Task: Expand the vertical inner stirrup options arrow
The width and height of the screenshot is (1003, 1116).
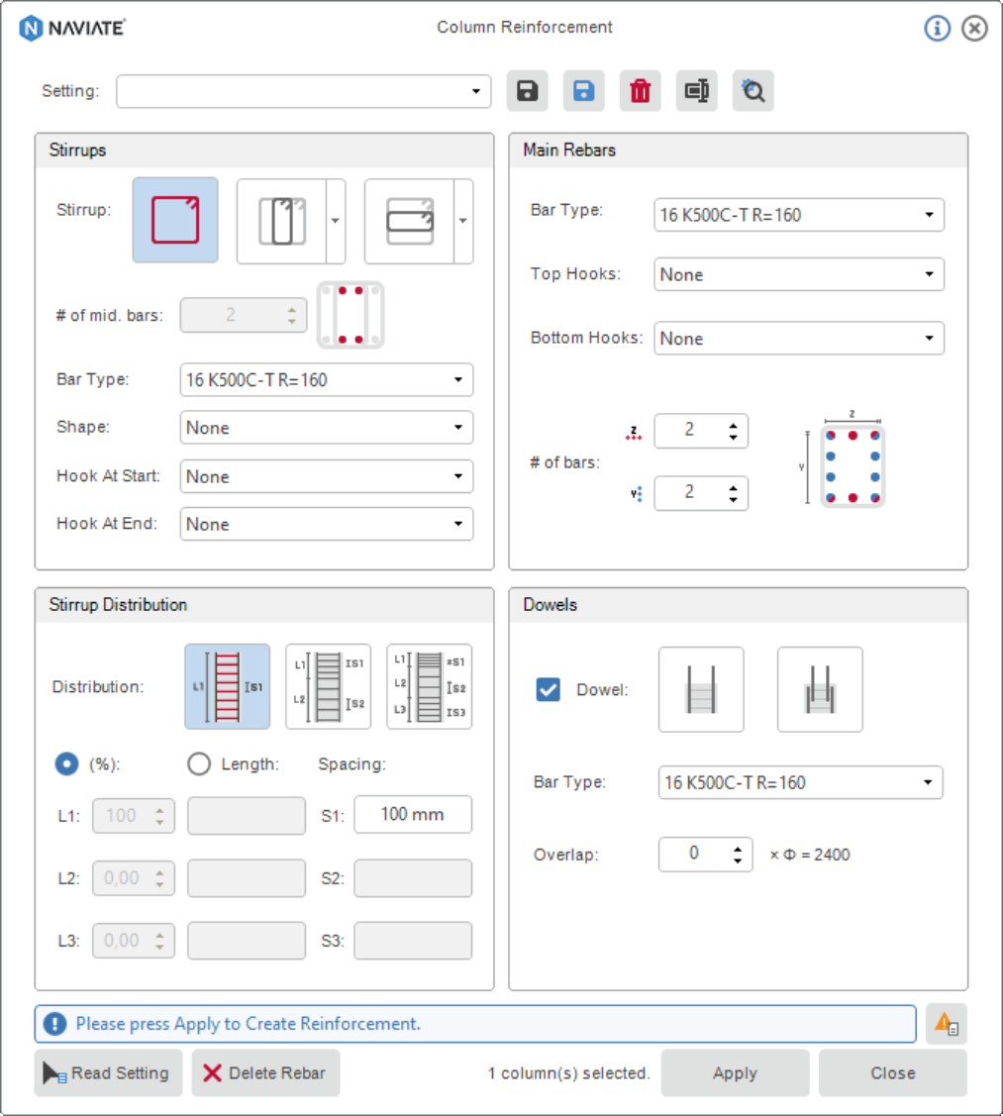Action: tap(336, 222)
